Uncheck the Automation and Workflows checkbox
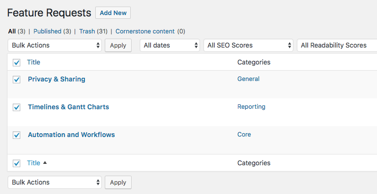377x194 pixels. [17, 135]
